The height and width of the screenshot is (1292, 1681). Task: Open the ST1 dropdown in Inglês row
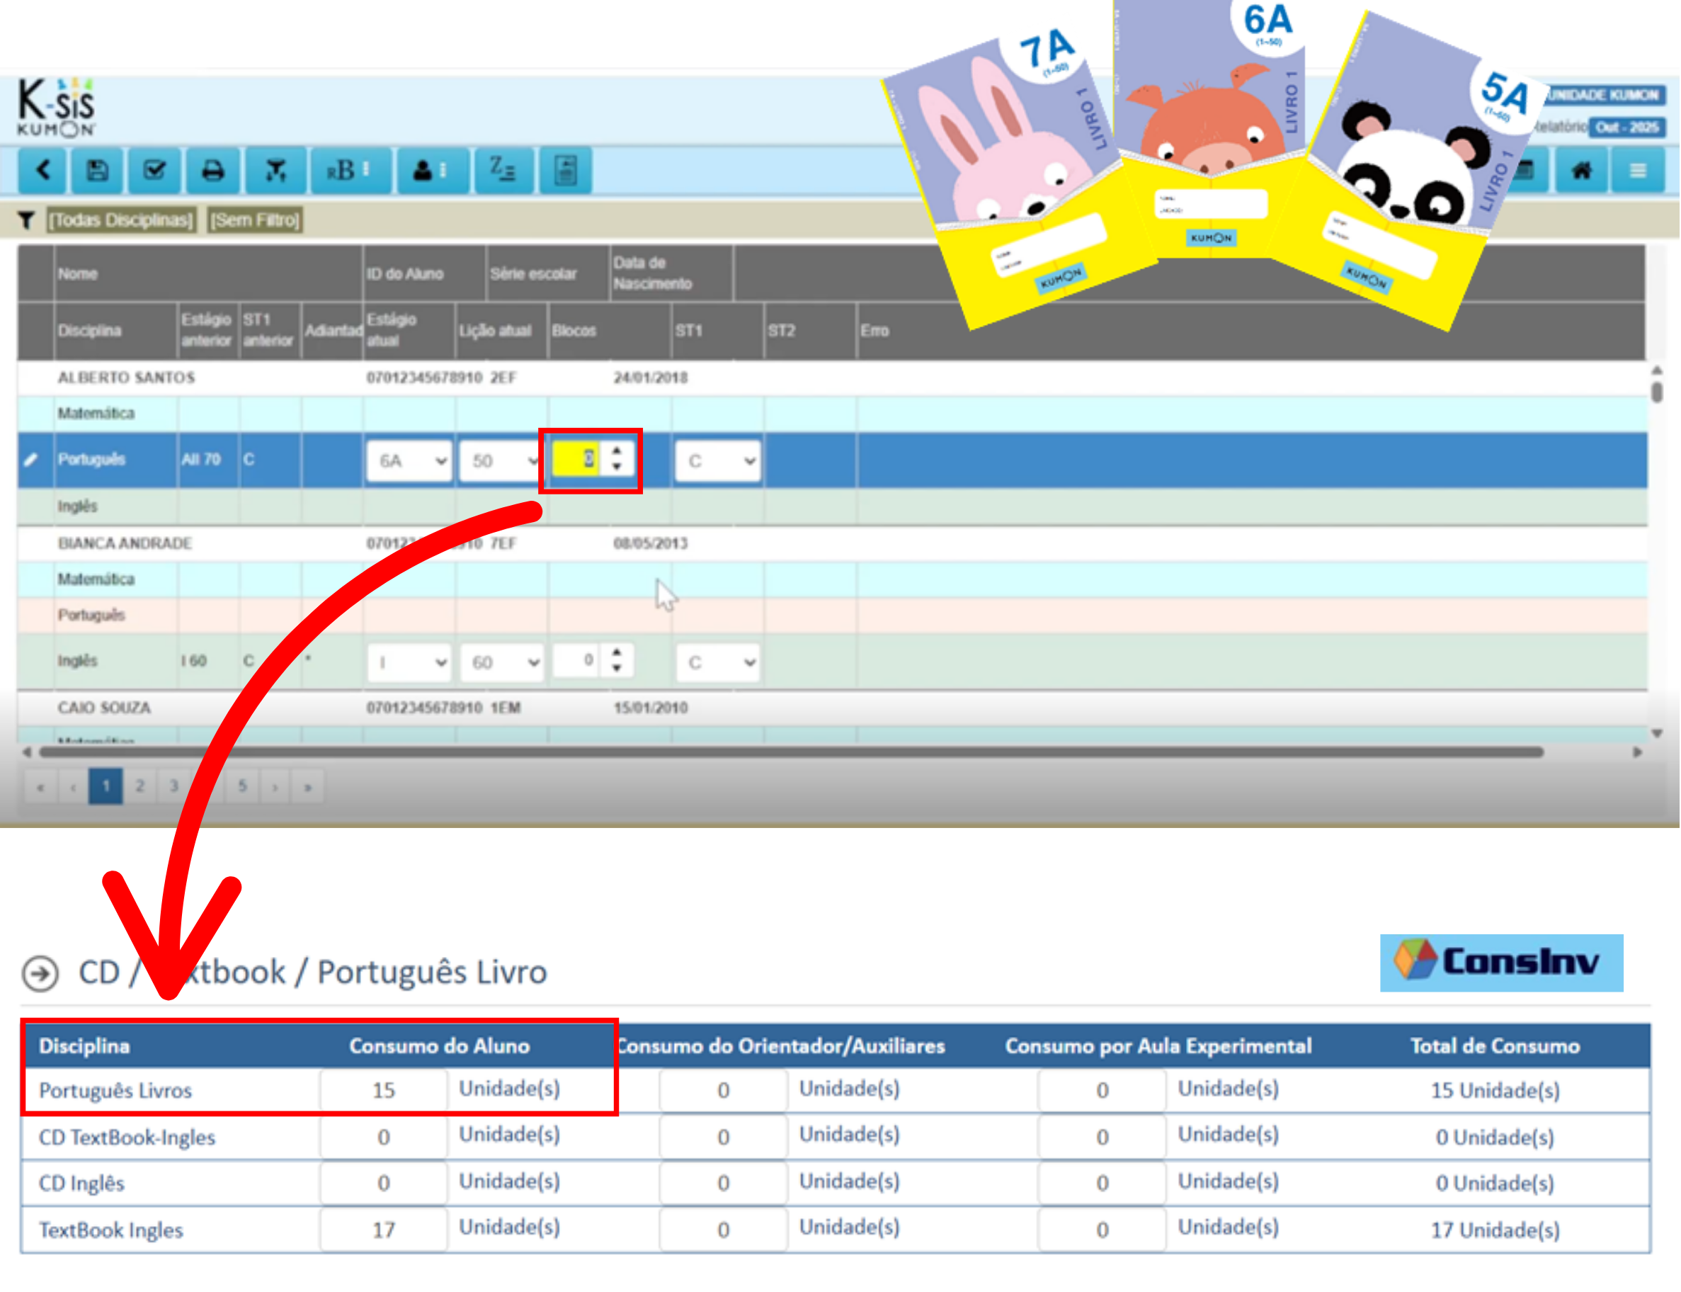click(719, 663)
